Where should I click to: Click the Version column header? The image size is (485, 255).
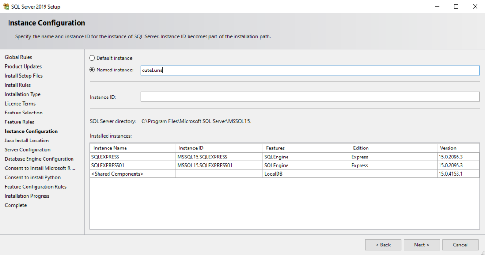tap(458, 148)
